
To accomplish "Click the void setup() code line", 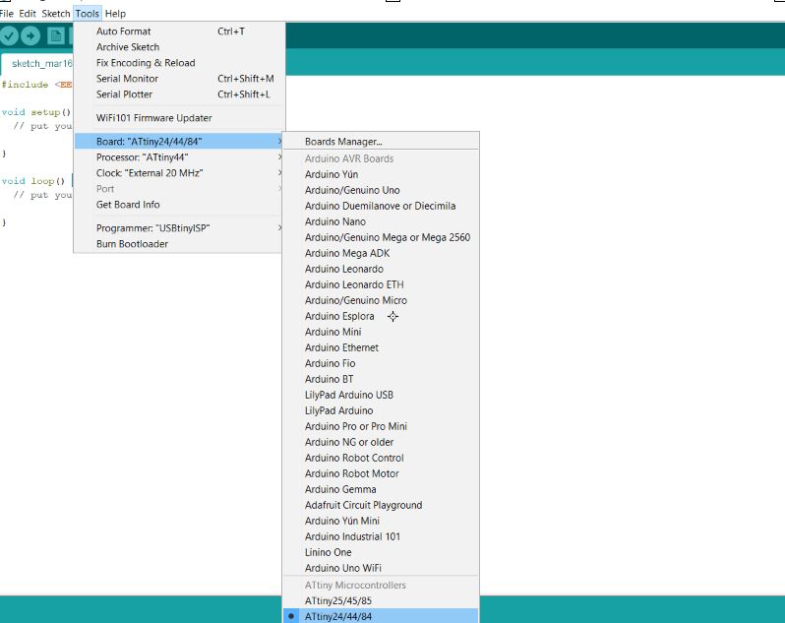I will pyautogui.click(x=36, y=112).
